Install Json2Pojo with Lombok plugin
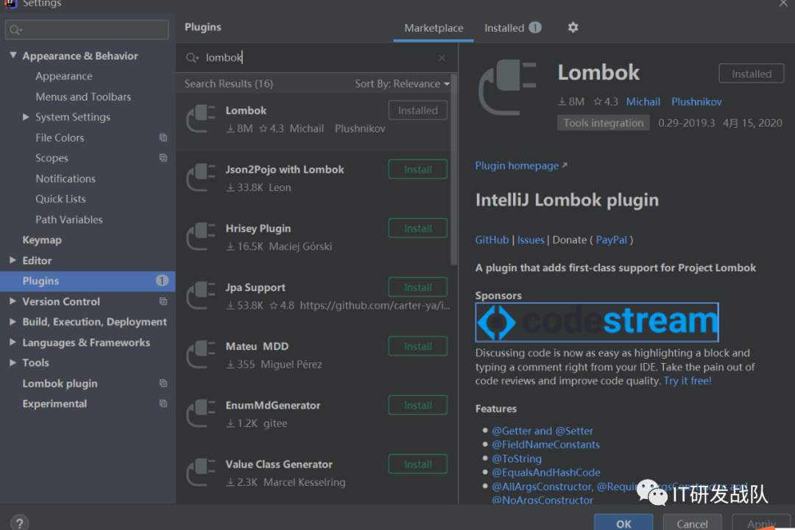The height and width of the screenshot is (530, 795). (x=418, y=169)
